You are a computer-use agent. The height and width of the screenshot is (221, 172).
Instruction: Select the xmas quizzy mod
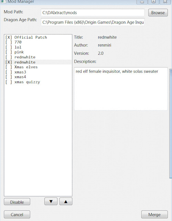(38, 82)
